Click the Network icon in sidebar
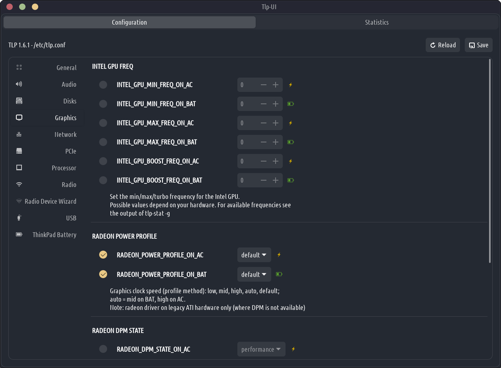This screenshot has width=501, height=368. [x=19, y=134]
